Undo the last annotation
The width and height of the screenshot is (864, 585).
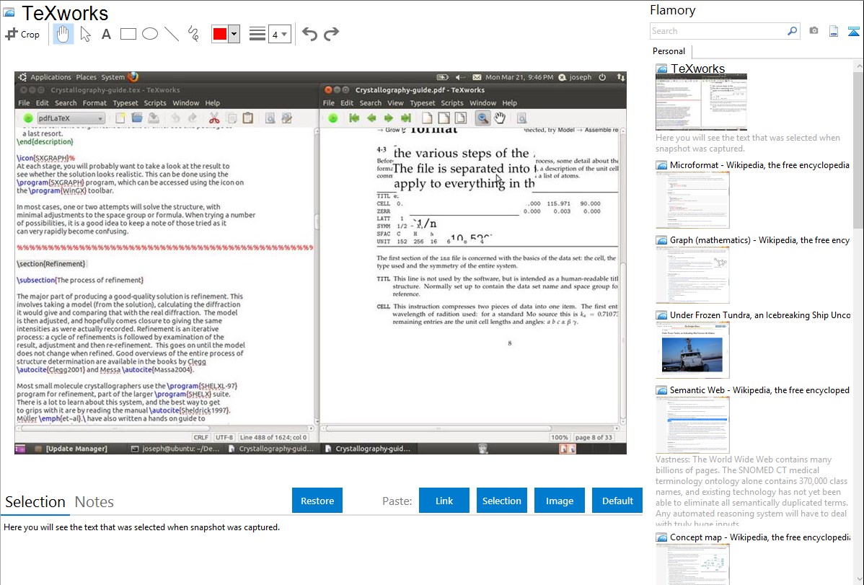point(309,34)
